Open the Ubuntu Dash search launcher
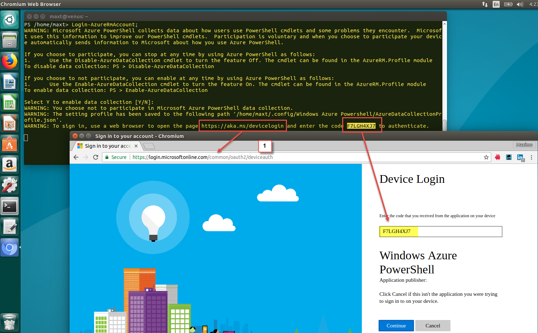The height and width of the screenshot is (333, 538). pyautogui.click(x=9, y=20)
